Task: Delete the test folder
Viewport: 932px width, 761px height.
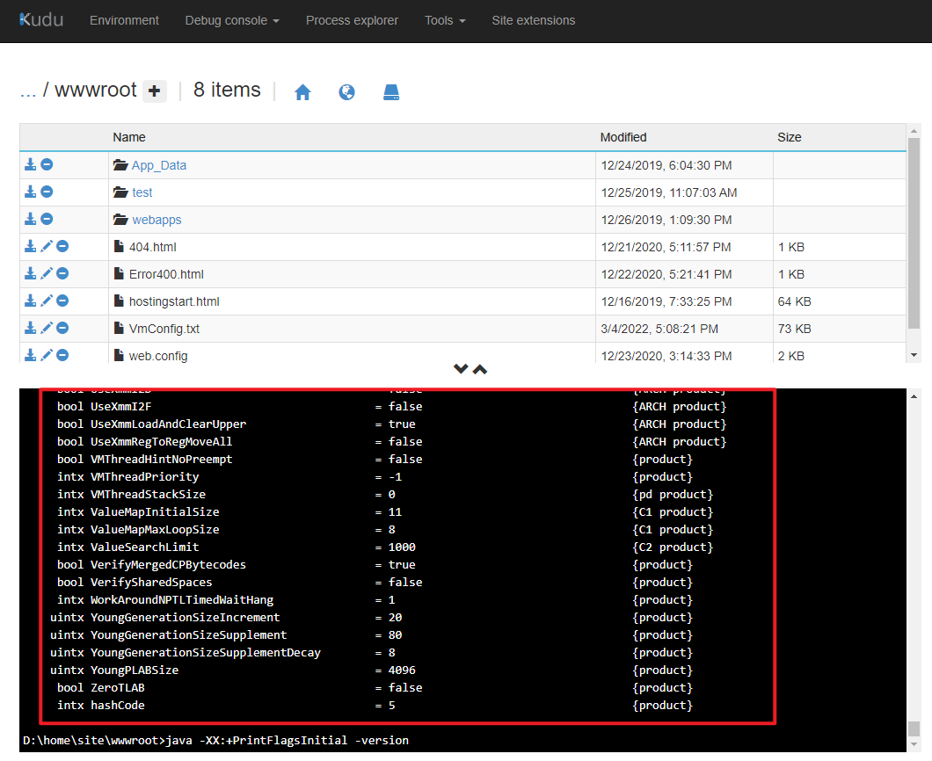Action: pos(47,192)
